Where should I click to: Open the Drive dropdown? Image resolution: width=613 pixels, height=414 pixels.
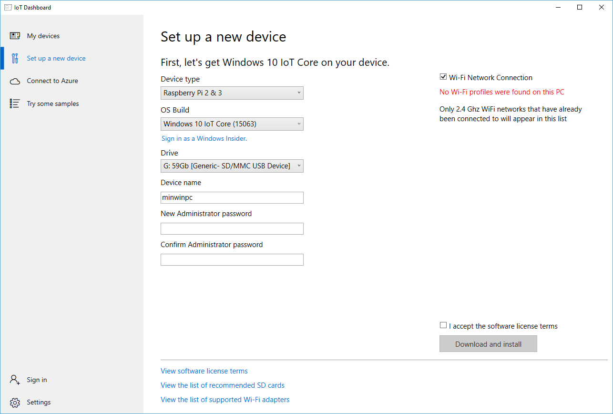pos(232,166)
